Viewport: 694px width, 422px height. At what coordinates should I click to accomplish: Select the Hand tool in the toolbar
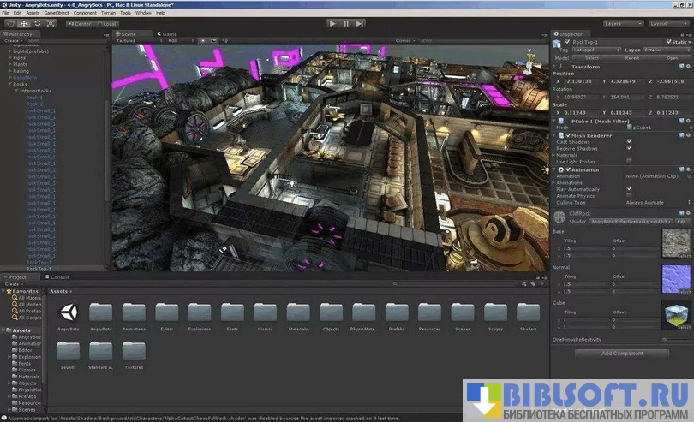pos(9,23)
